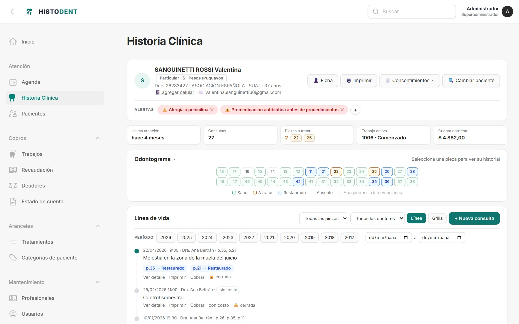Dismiss the Premedicación antibiótica alert

tap(342, 110)
